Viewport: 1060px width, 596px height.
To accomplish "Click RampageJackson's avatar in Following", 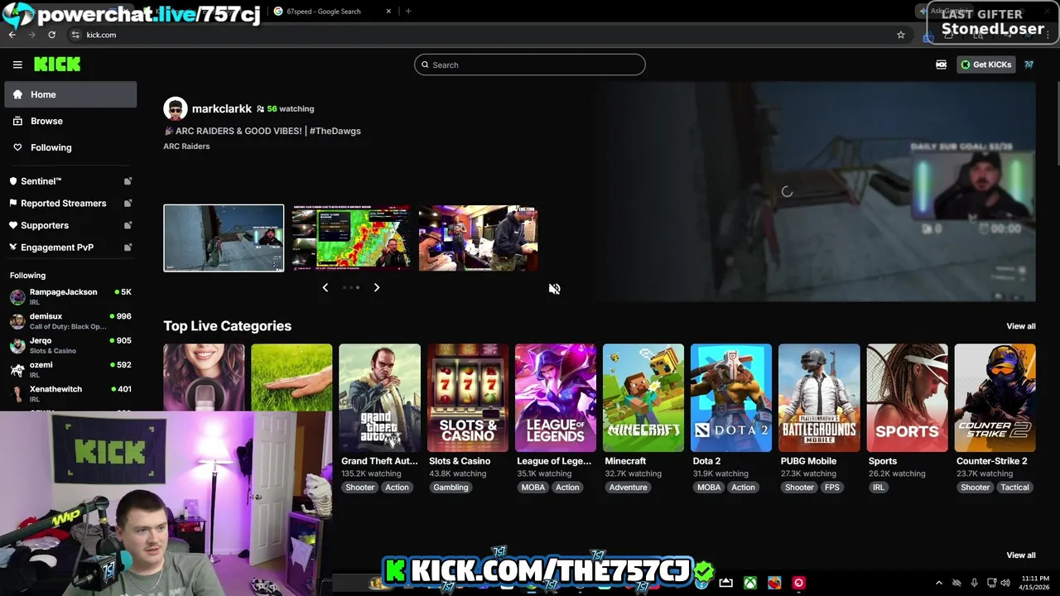I will [x=17, y=296].
